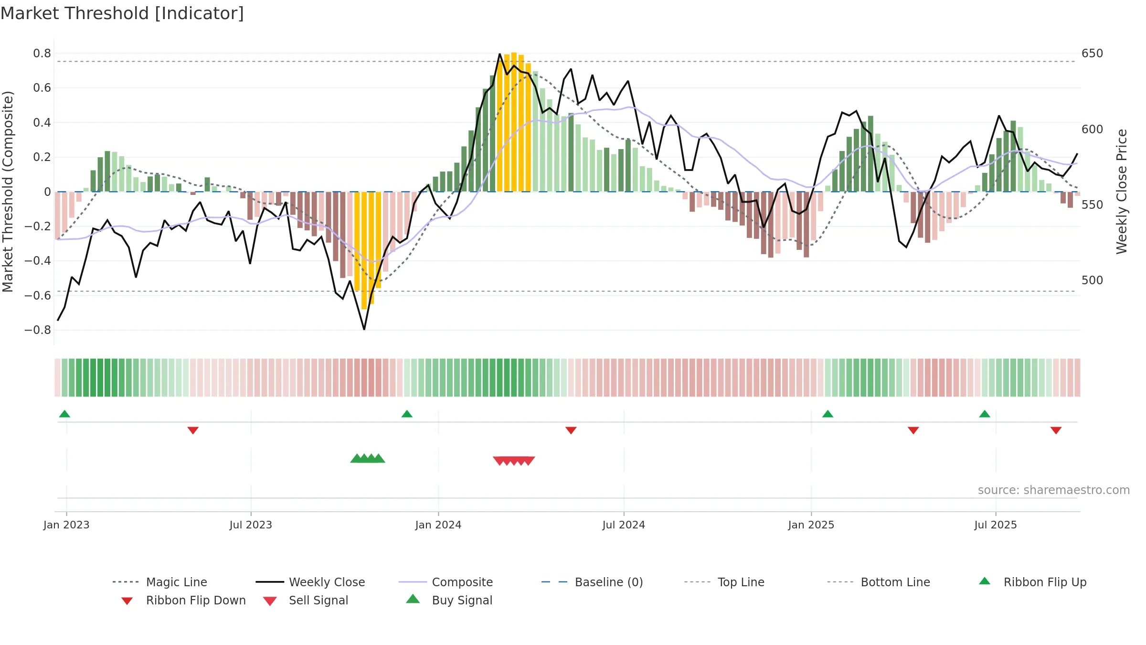Toggle Buy Signal legend entry
The width and height of the screenshot is (1146, 645).
(449, 600)
